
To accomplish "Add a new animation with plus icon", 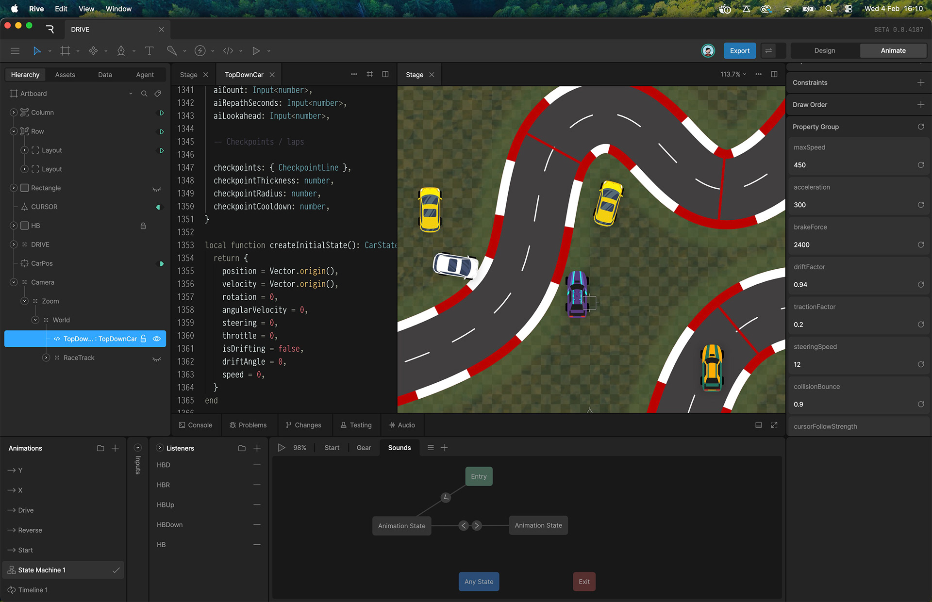I will 115,448.
